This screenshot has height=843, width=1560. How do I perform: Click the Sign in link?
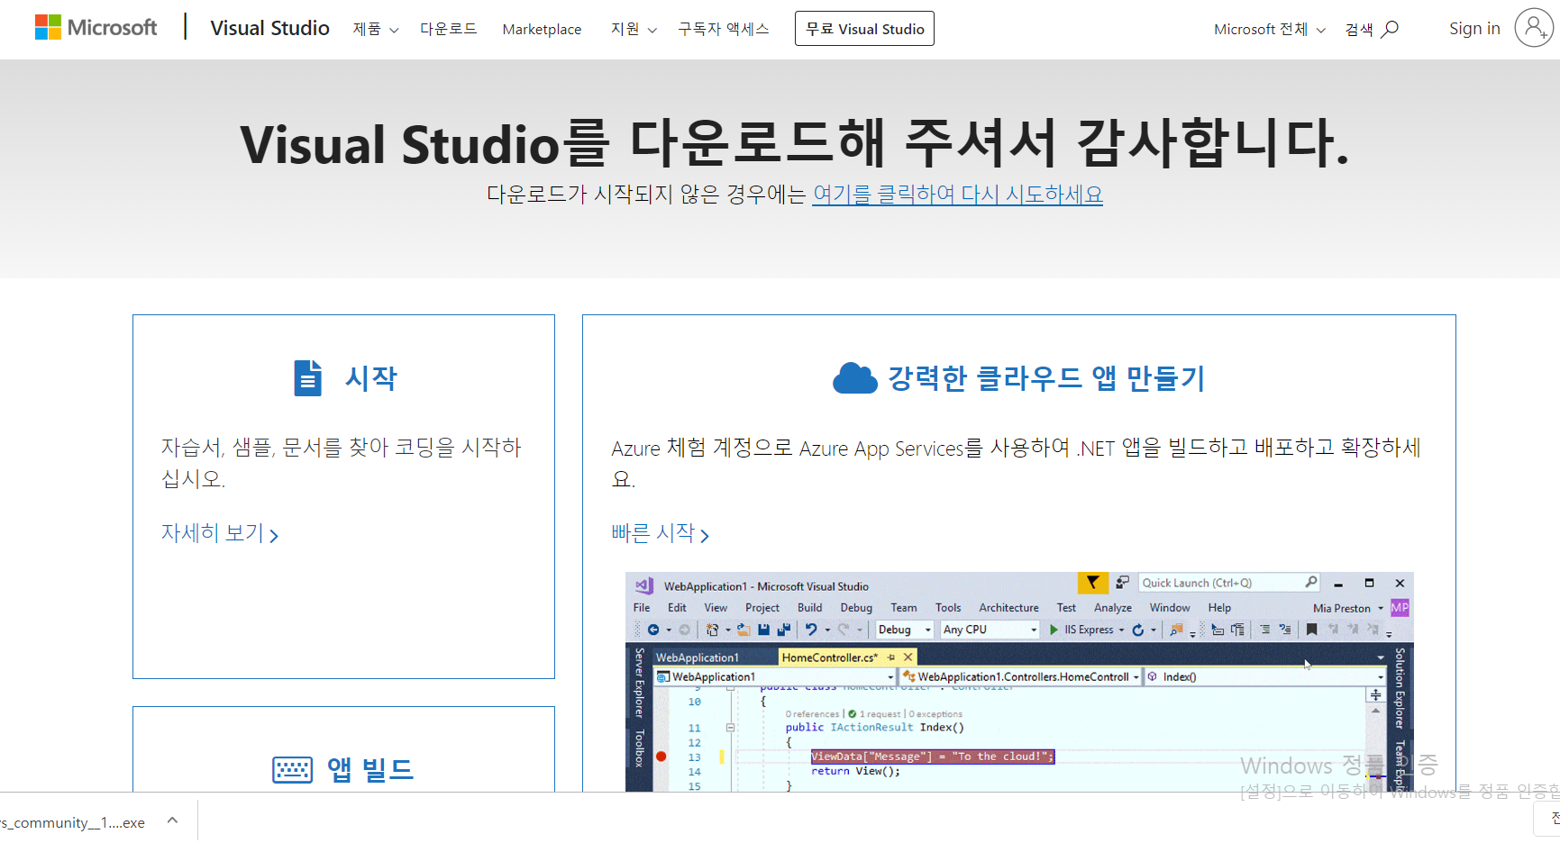[1474, 28]
